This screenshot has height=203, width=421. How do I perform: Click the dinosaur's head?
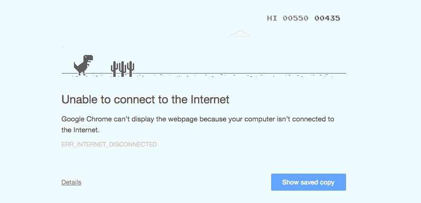(88, 58)
